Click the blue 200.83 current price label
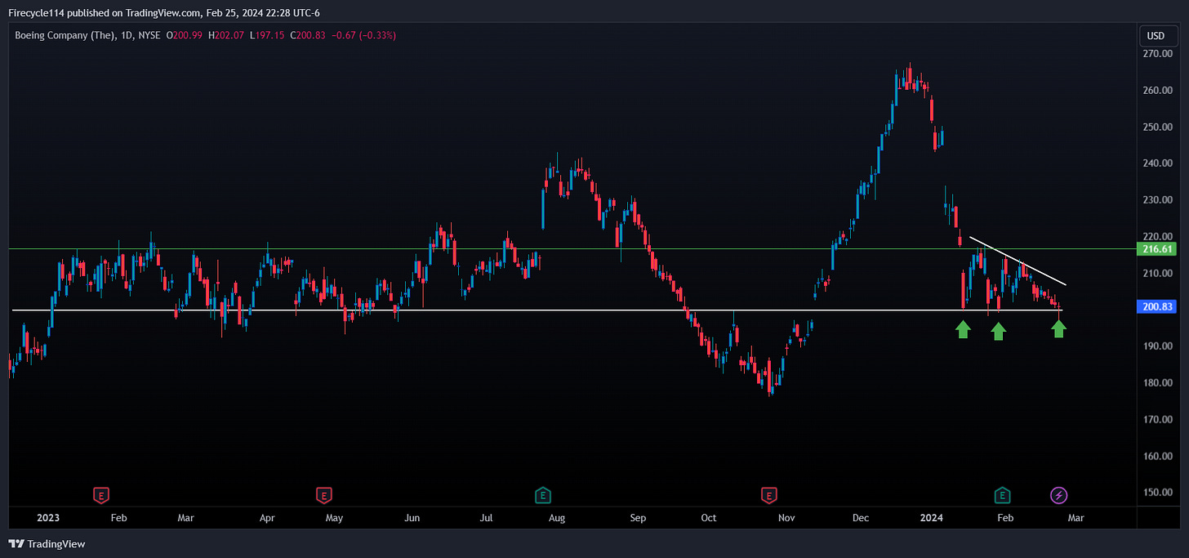 tap(1158, 306)
